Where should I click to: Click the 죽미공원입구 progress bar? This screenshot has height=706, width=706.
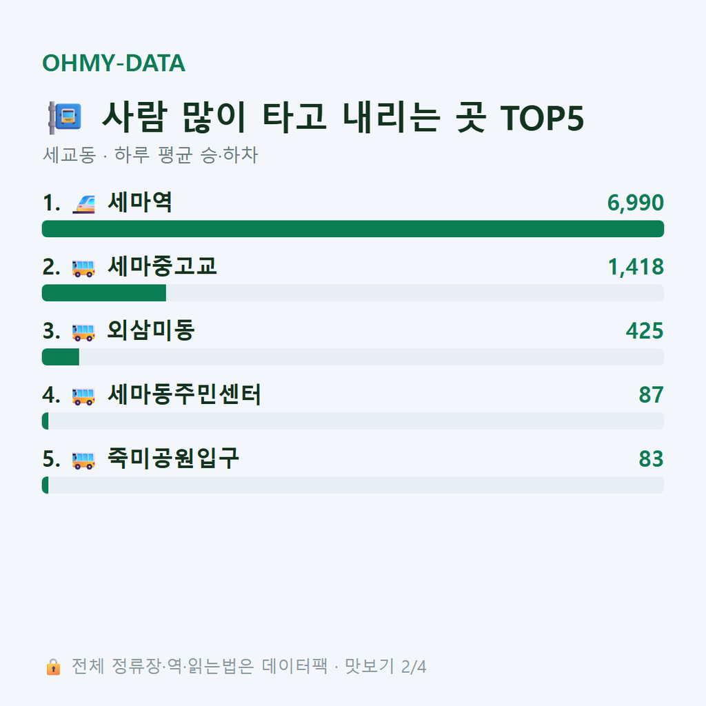tap(353, 485)
